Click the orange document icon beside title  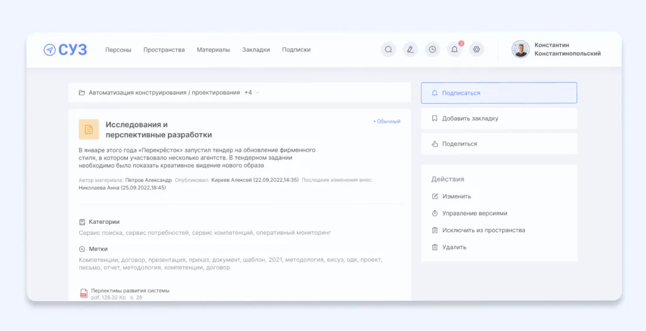tap(89, 129)
